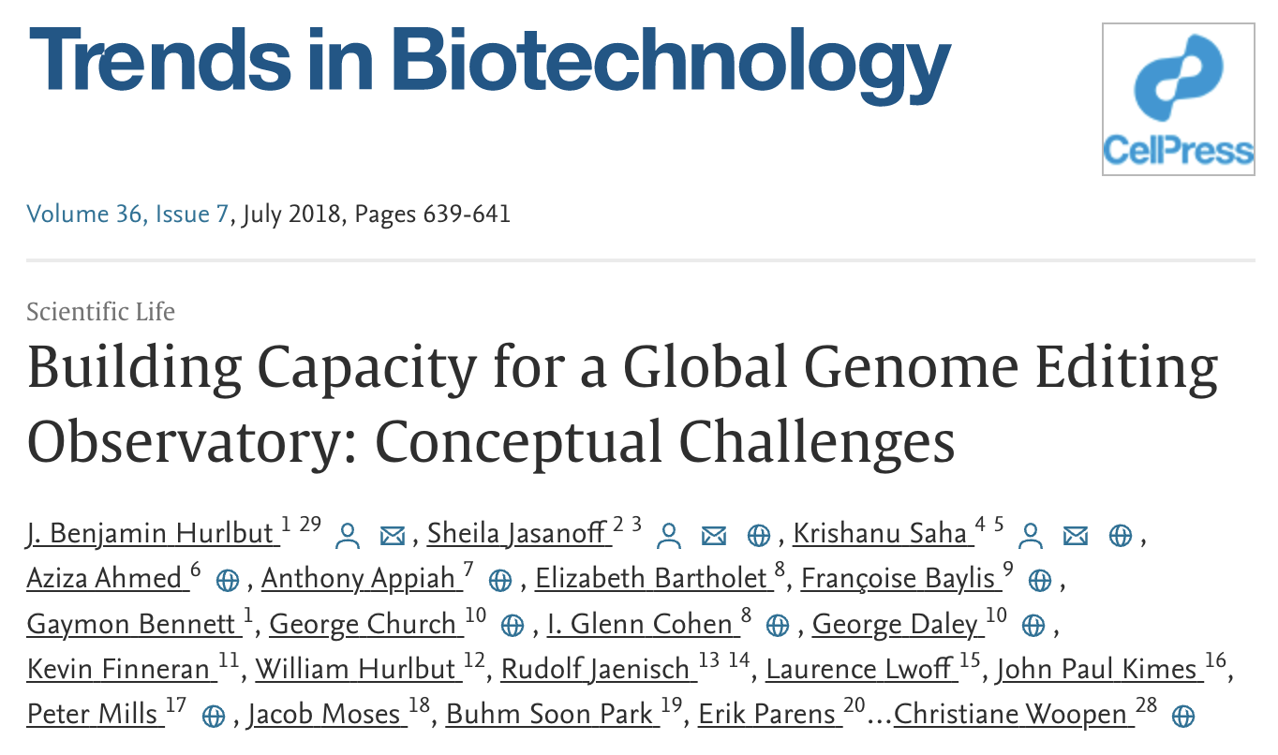Image resolution: width=1278 pixels, height=755 pixels.
Task: Open the globe icon next to Aziza Ahmed
Action: pos(228,581)
